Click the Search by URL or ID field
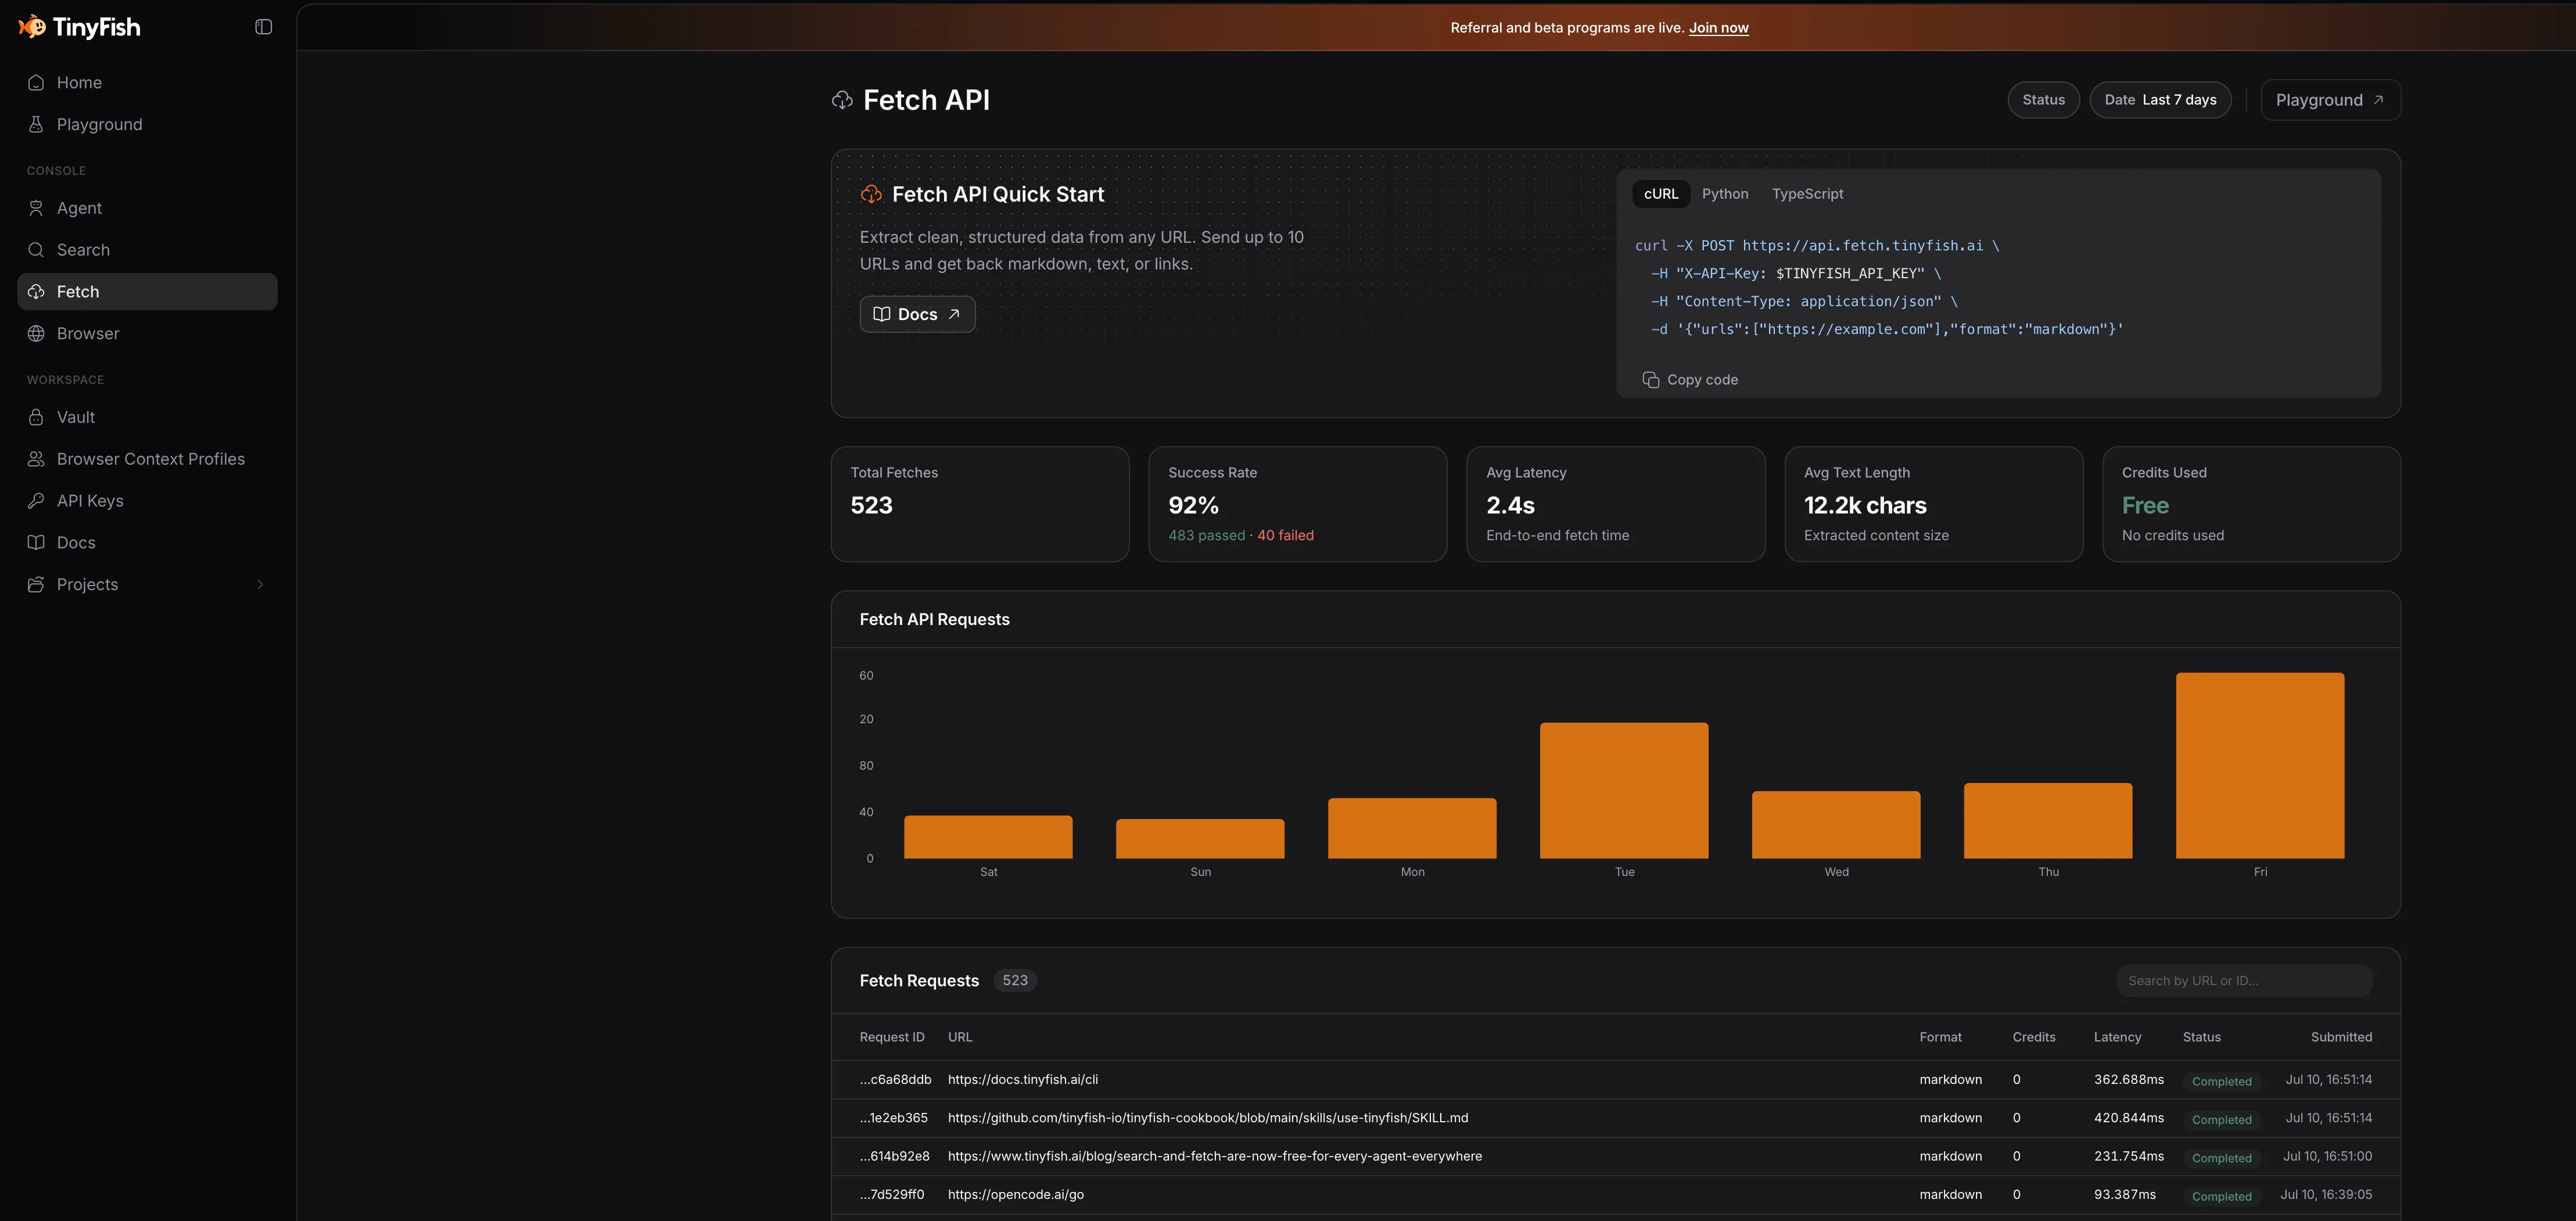Screen dimensions: 2576x1221 point(2244,981)
